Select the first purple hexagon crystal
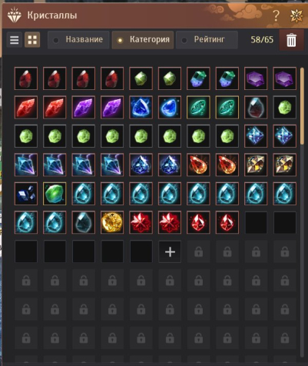 tap(256, 78)
